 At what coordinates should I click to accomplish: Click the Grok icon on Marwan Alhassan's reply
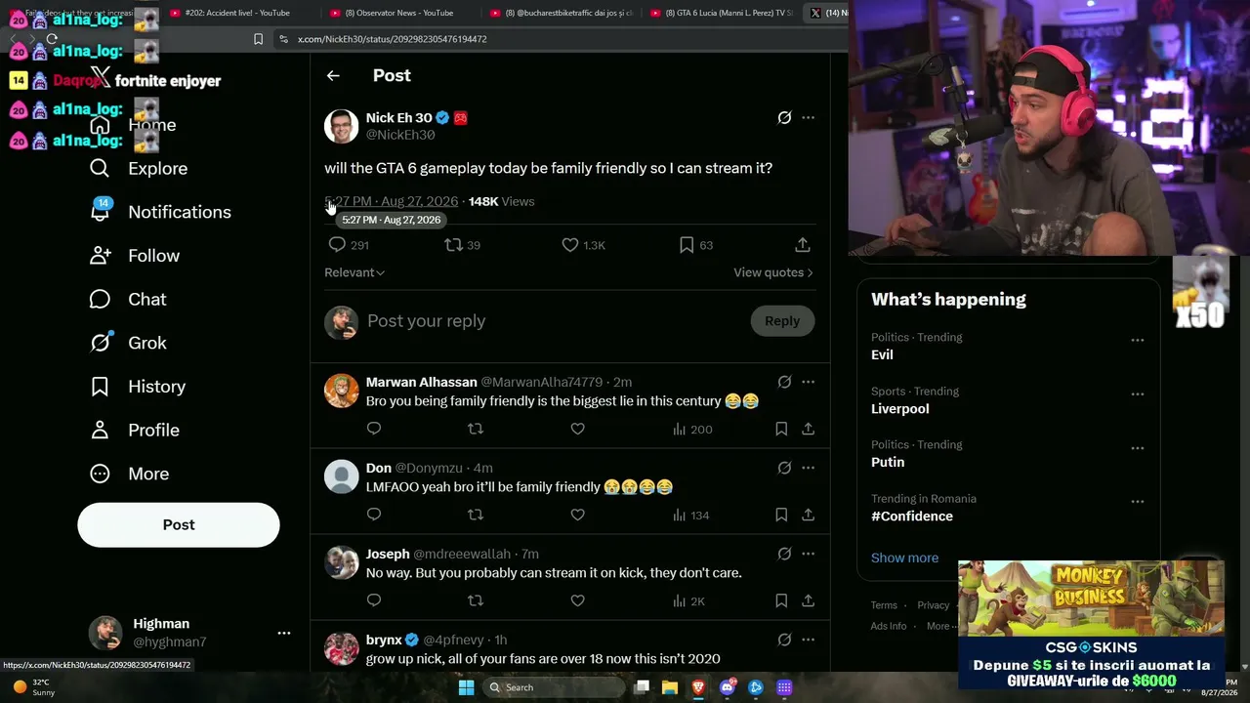point(784,382)
